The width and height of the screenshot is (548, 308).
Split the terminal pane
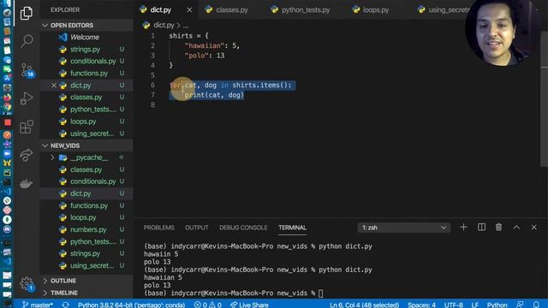point(481,228)
